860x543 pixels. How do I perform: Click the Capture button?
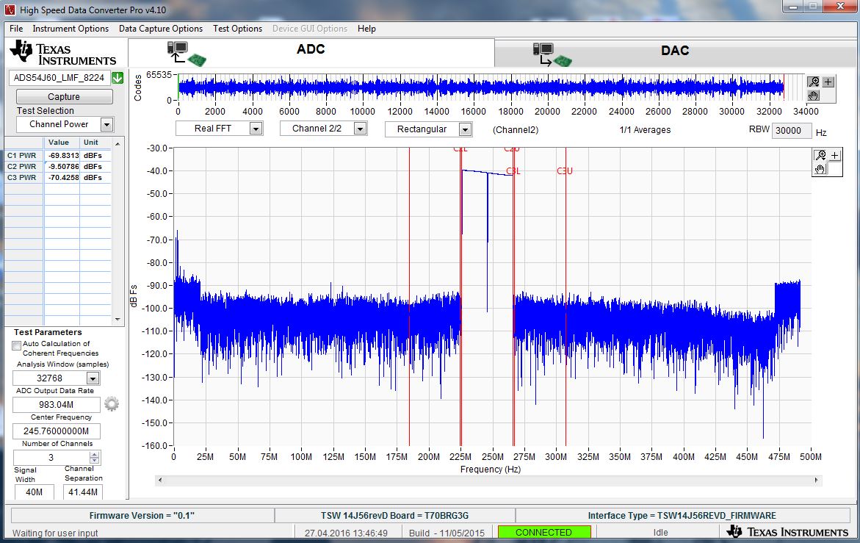[x=64, y=96]
